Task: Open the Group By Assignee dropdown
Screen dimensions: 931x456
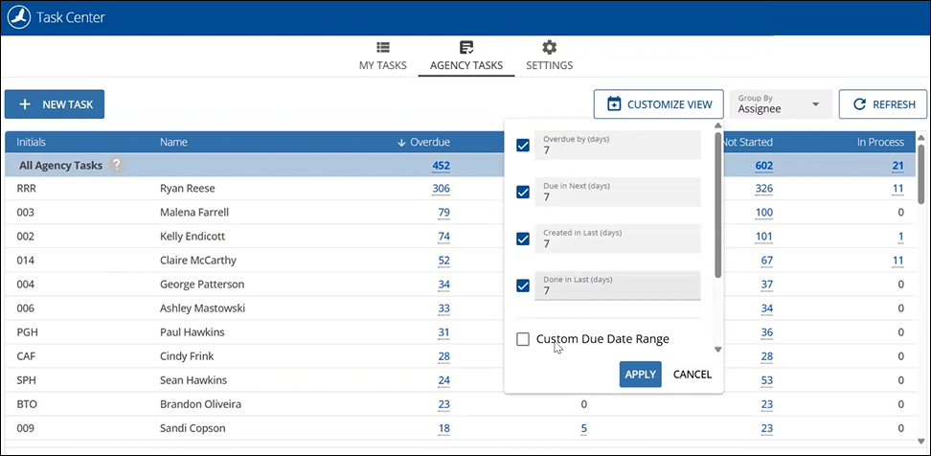Action: pos(781,104)
